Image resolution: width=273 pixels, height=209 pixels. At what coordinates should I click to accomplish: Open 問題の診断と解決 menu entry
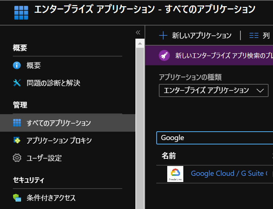coord(53,83)
